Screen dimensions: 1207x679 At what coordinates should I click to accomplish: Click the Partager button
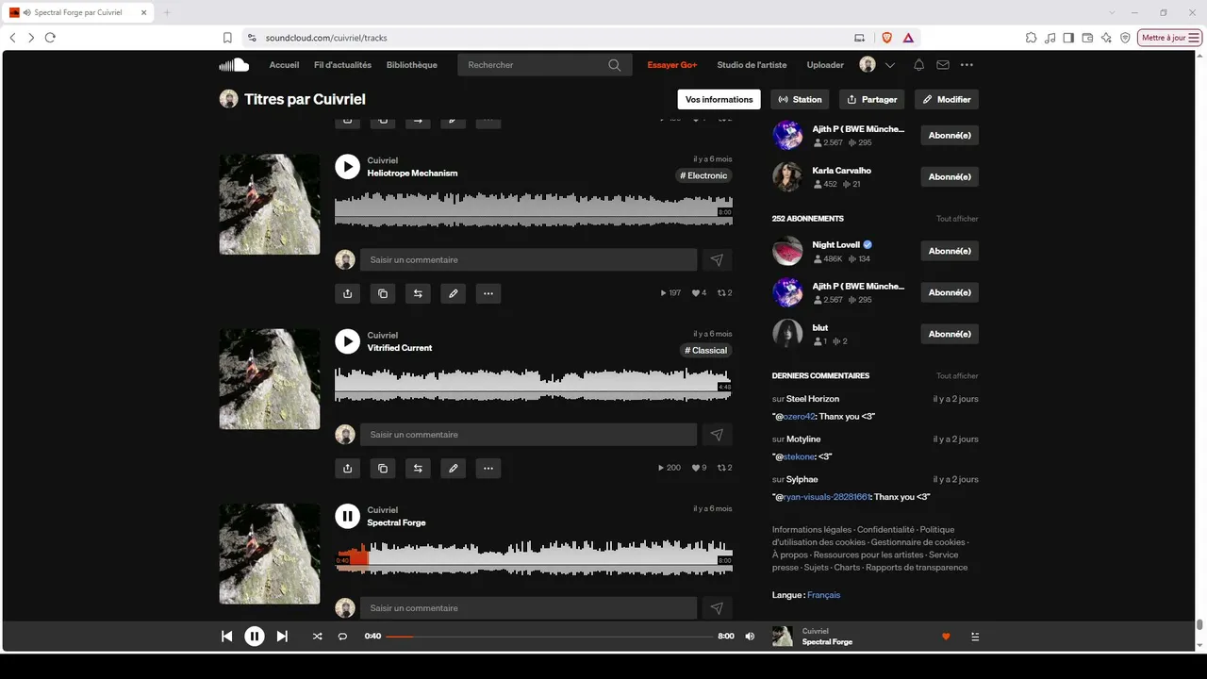click(x=872, y=99)
